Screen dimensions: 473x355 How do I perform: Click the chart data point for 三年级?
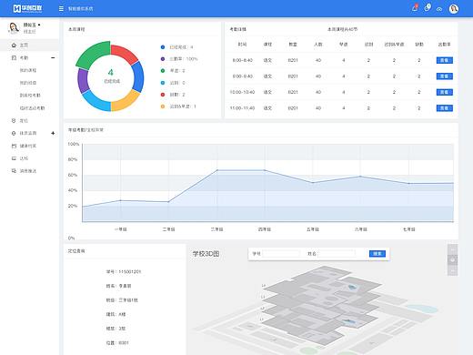pyautogui.click(x=217, y=170)
